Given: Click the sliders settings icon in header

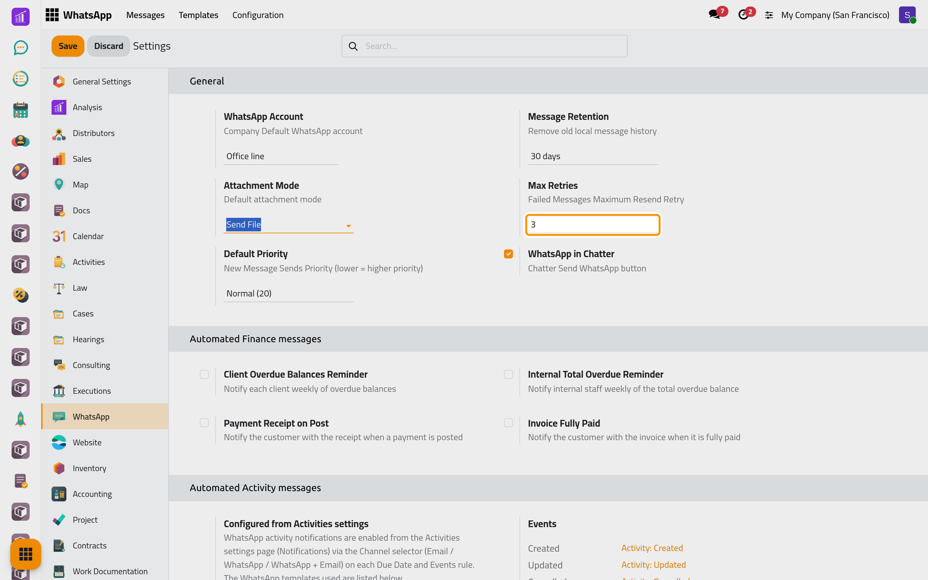Looking at the screenshot, I should click(769, 15).
